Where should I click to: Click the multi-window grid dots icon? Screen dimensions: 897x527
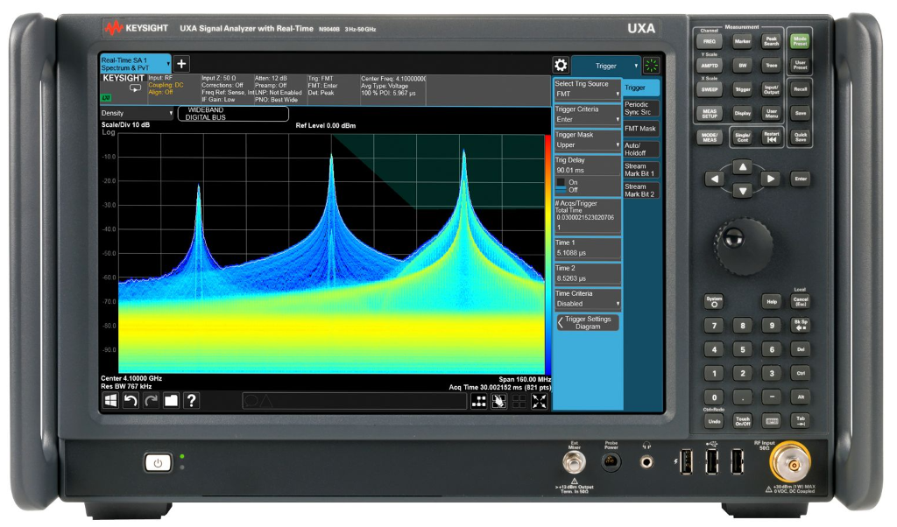478,401
